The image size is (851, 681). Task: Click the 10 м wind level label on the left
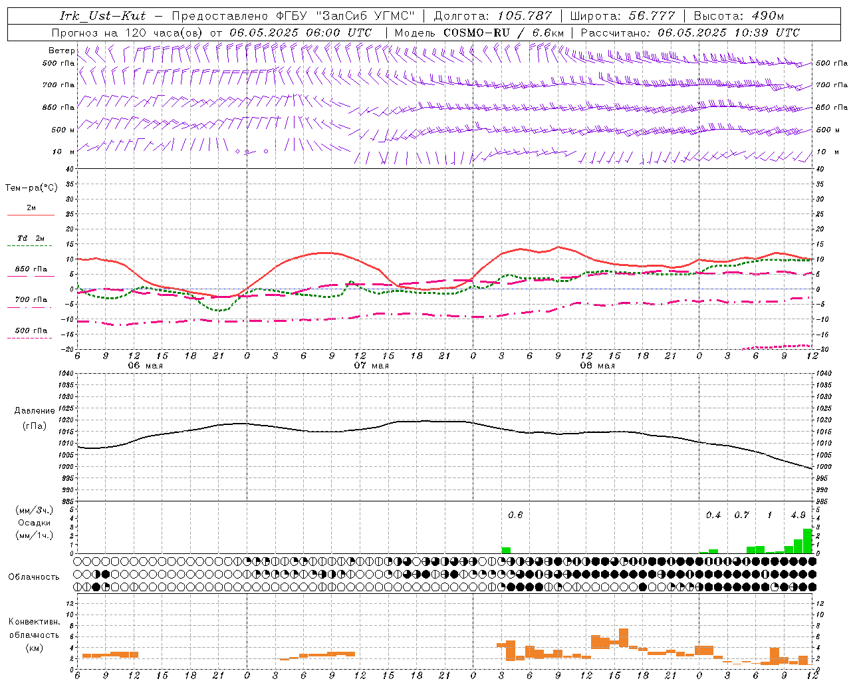(x=64, y=152)
